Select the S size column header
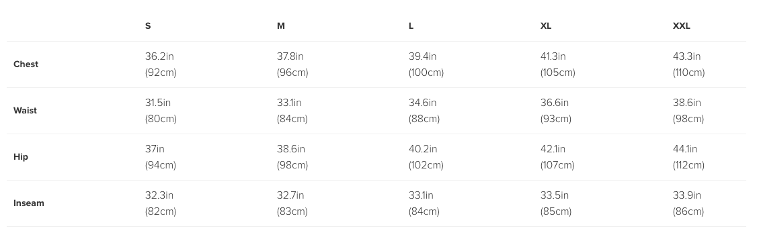The image size is (759, 247). 148,26
